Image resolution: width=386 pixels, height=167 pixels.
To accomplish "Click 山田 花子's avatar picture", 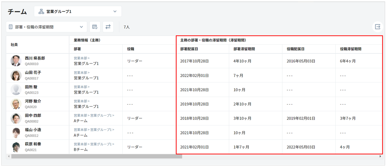I will [x=16, y=75].
